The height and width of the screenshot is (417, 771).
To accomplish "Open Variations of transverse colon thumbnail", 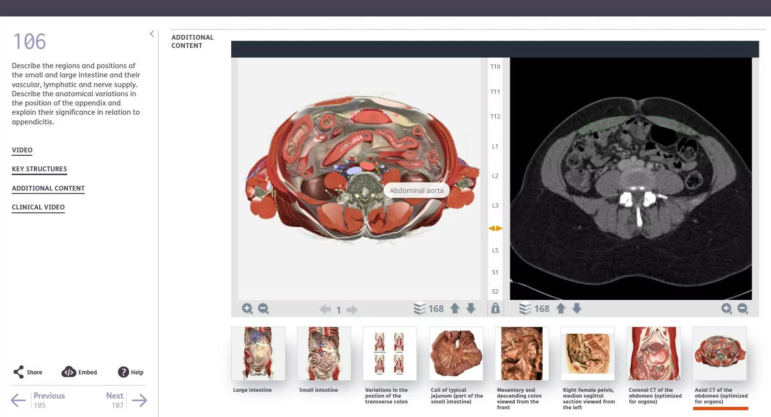I will [x=390, y=354].
